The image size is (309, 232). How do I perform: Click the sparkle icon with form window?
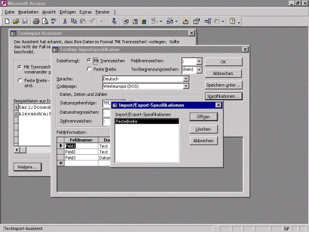click(x=135, y=21)
